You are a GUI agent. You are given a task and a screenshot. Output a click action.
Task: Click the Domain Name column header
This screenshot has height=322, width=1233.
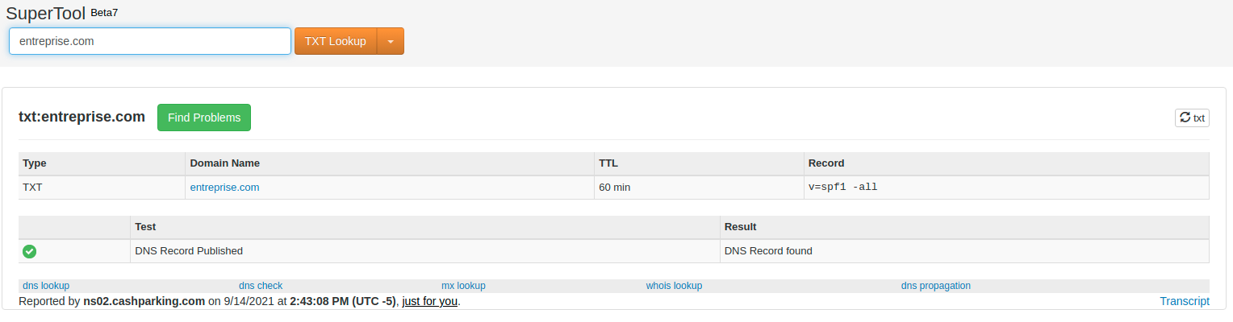pos(225,163)
